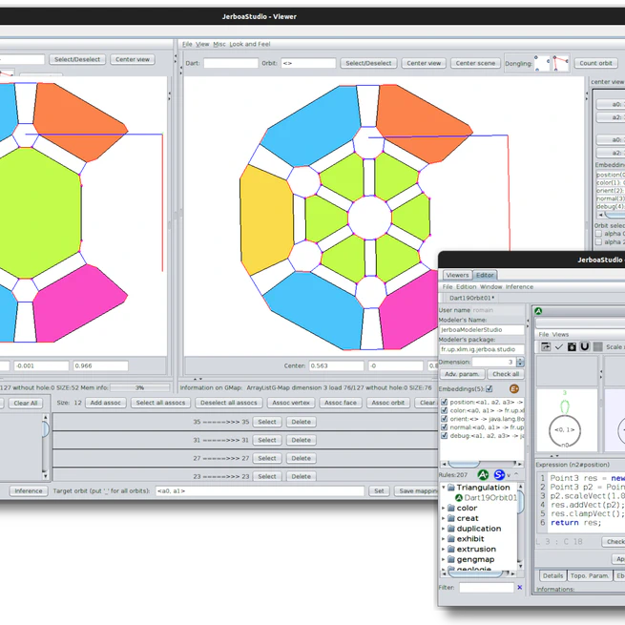Open the editor Inference menu
The image size is (625, 625).
(x=519, y=287)
